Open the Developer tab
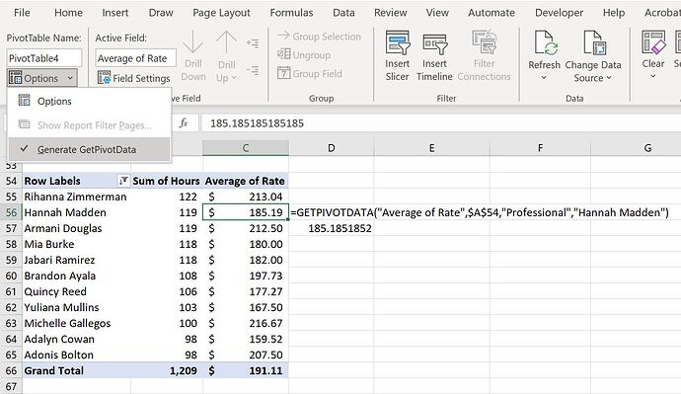Image resolution: width=681 pixels, height=394 pixels. point(559,13)
